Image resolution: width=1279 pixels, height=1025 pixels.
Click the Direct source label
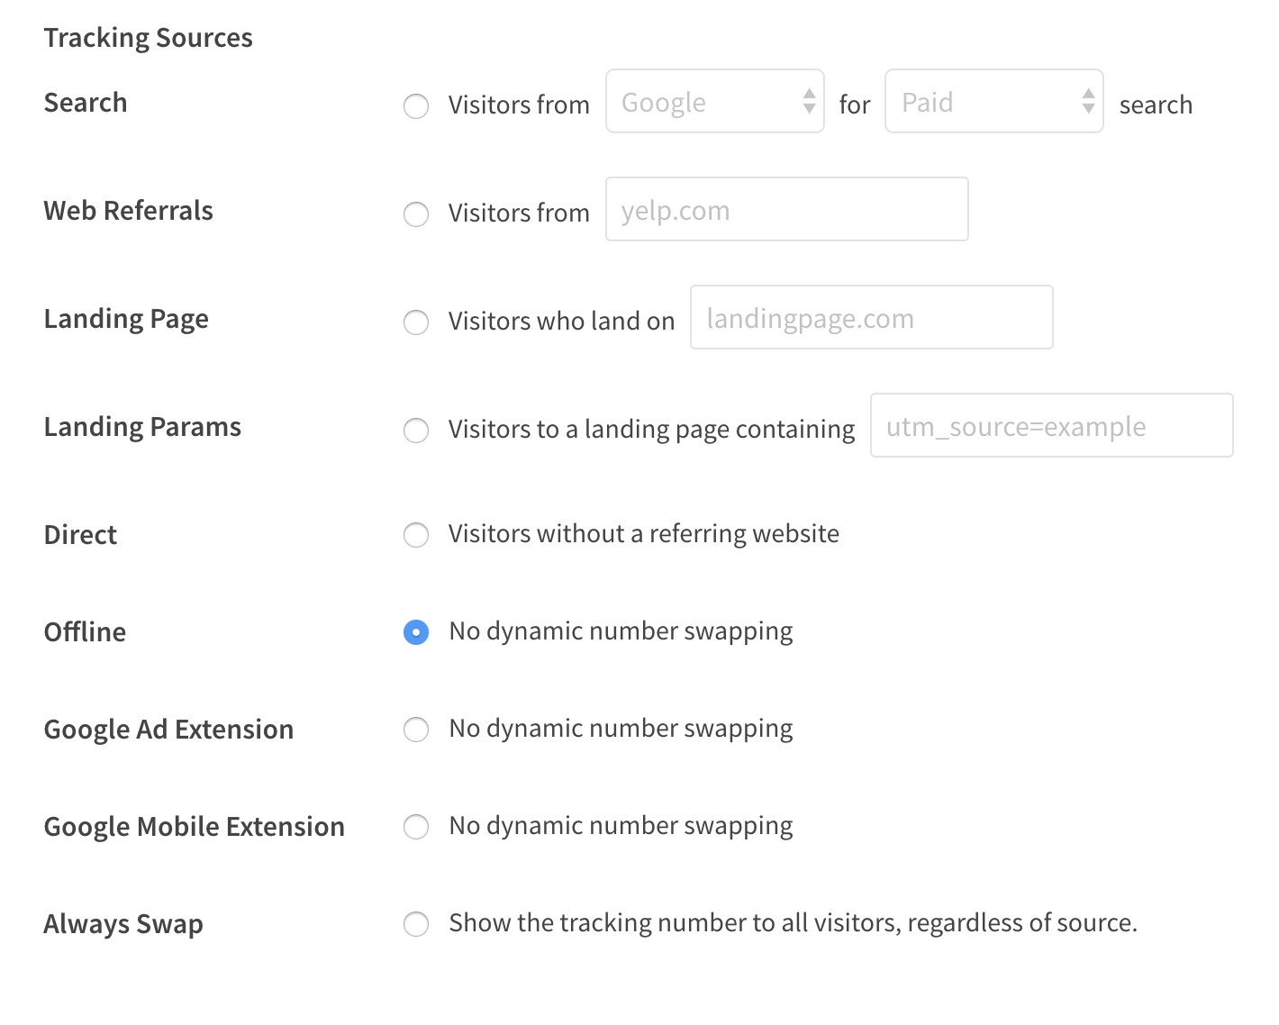[80, 534]
